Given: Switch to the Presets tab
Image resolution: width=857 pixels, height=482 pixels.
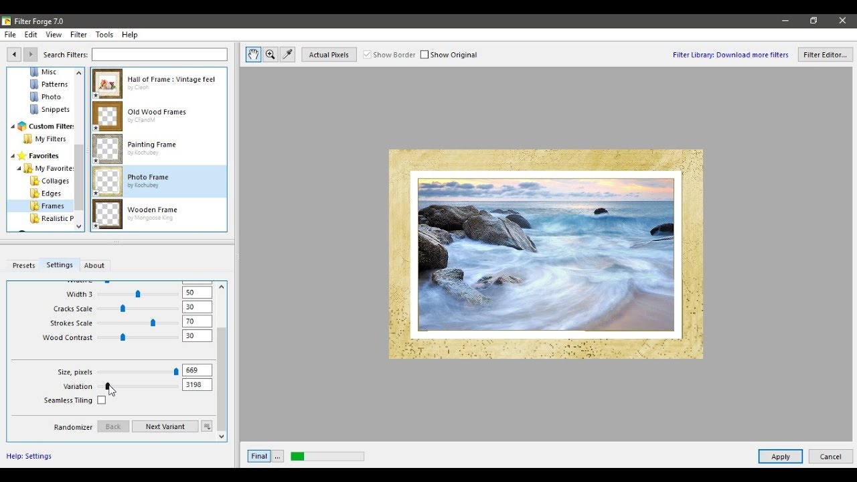Looking at the screenshot, I should pyautogui.click(x=23, y=266).
